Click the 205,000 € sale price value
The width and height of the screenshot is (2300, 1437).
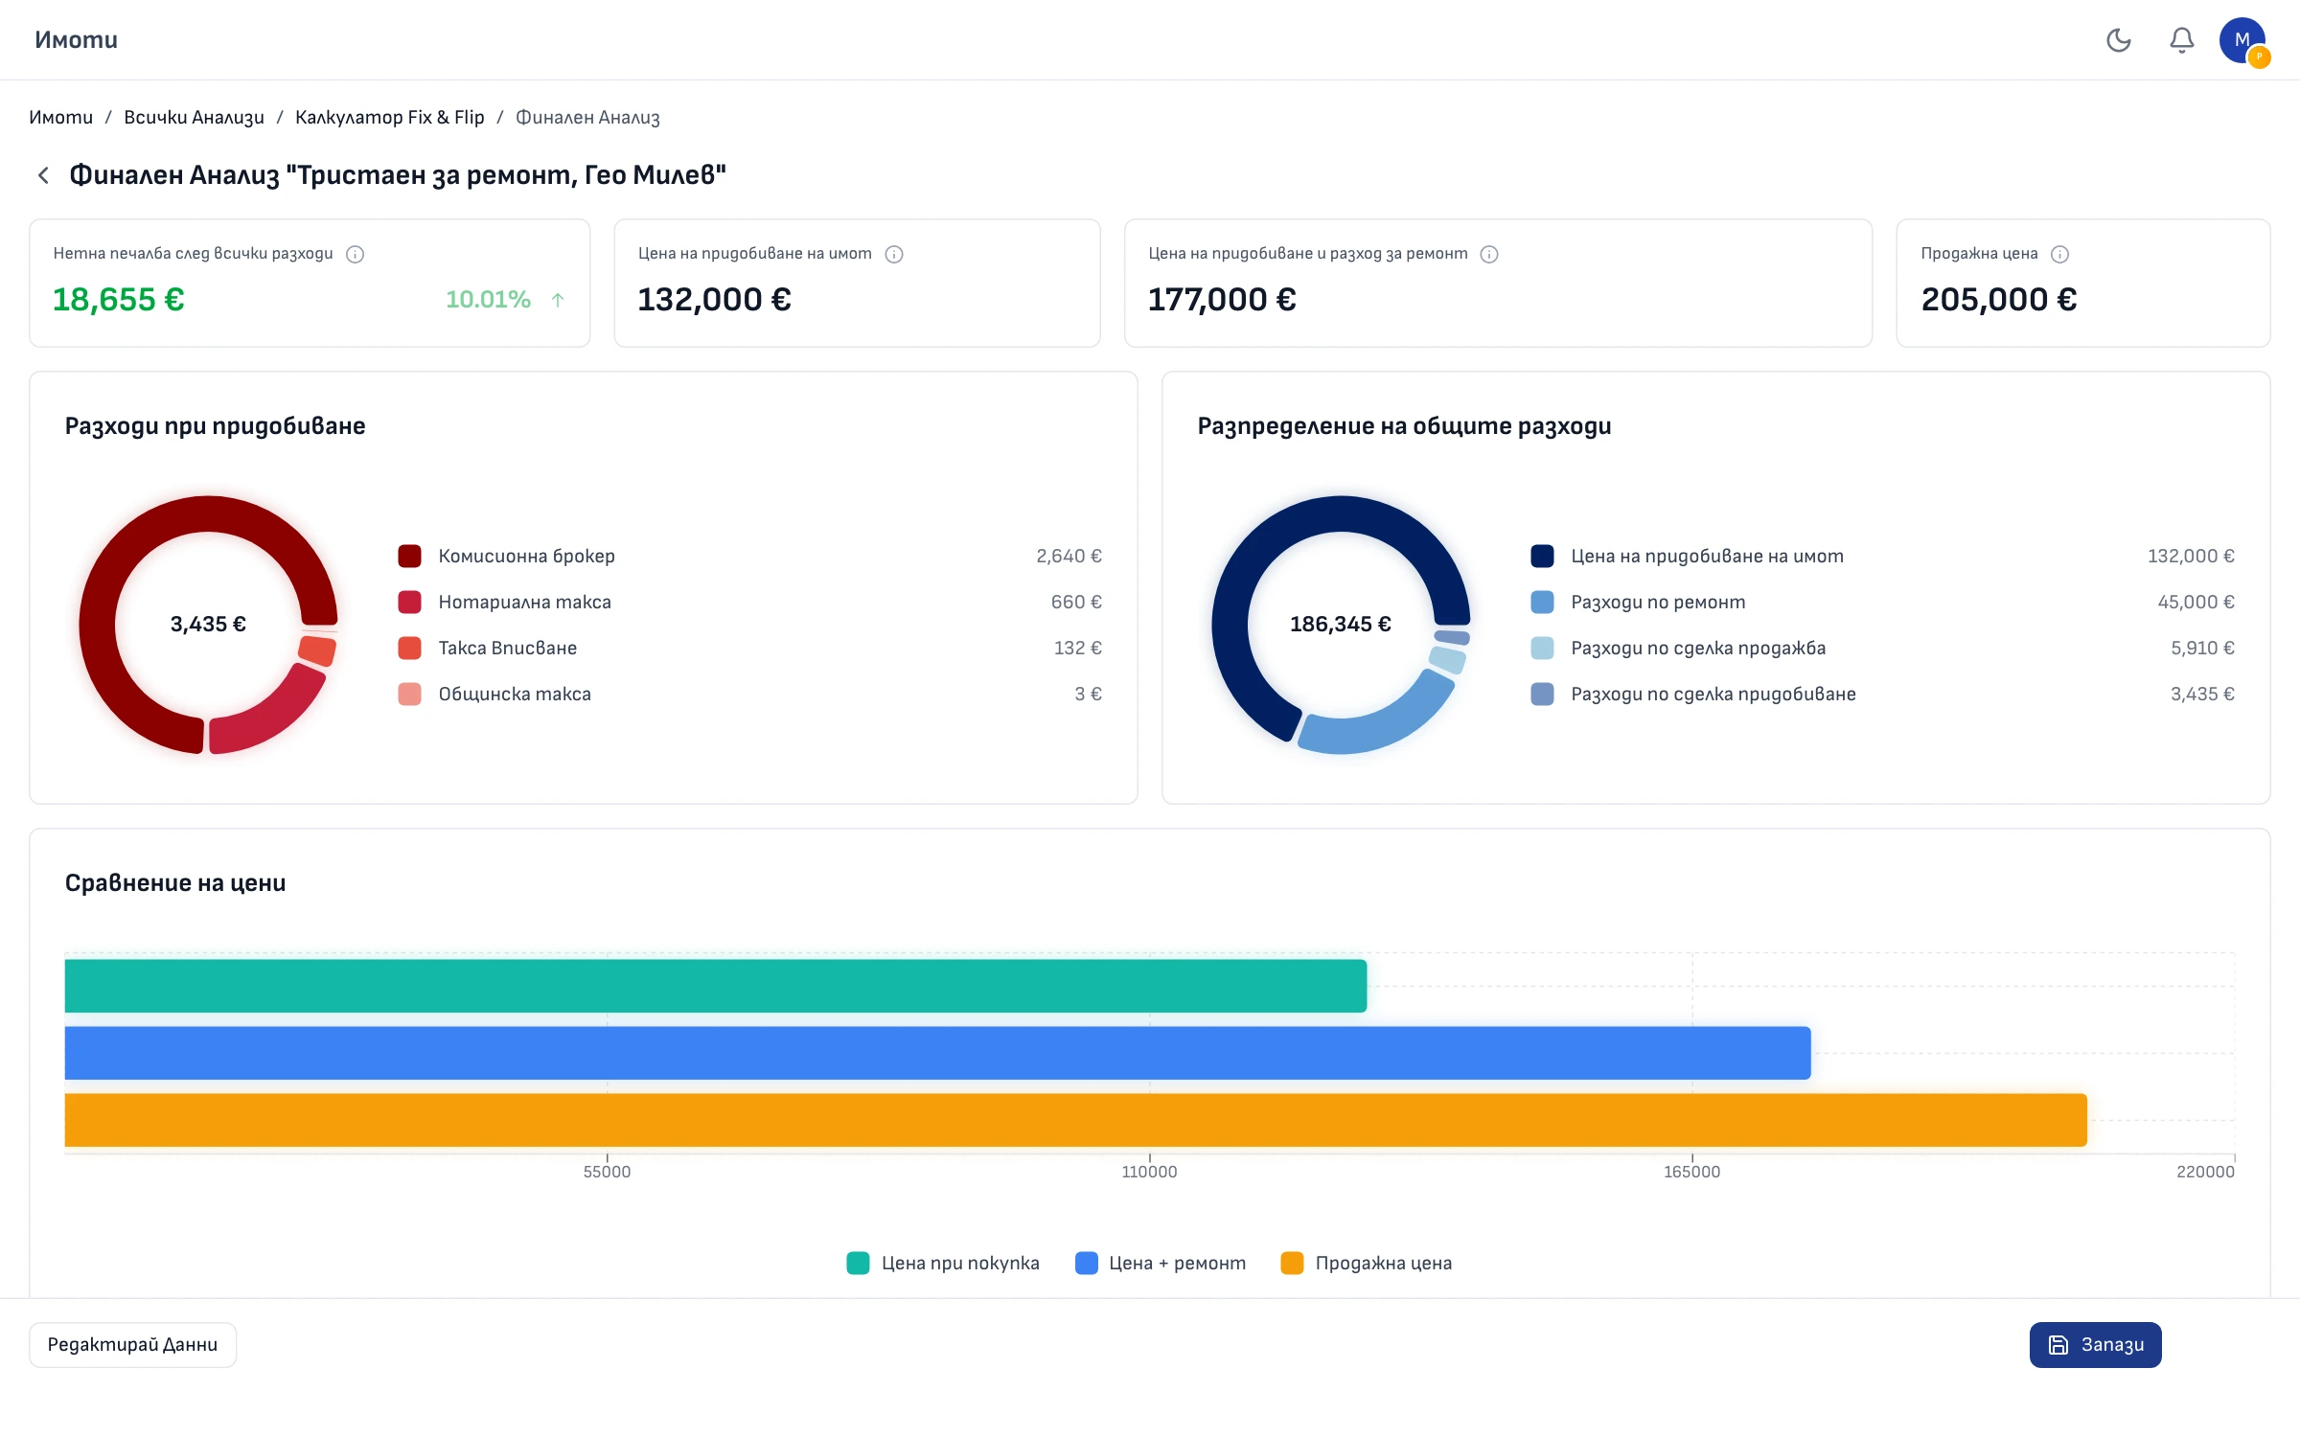[x=1999, y=300]
